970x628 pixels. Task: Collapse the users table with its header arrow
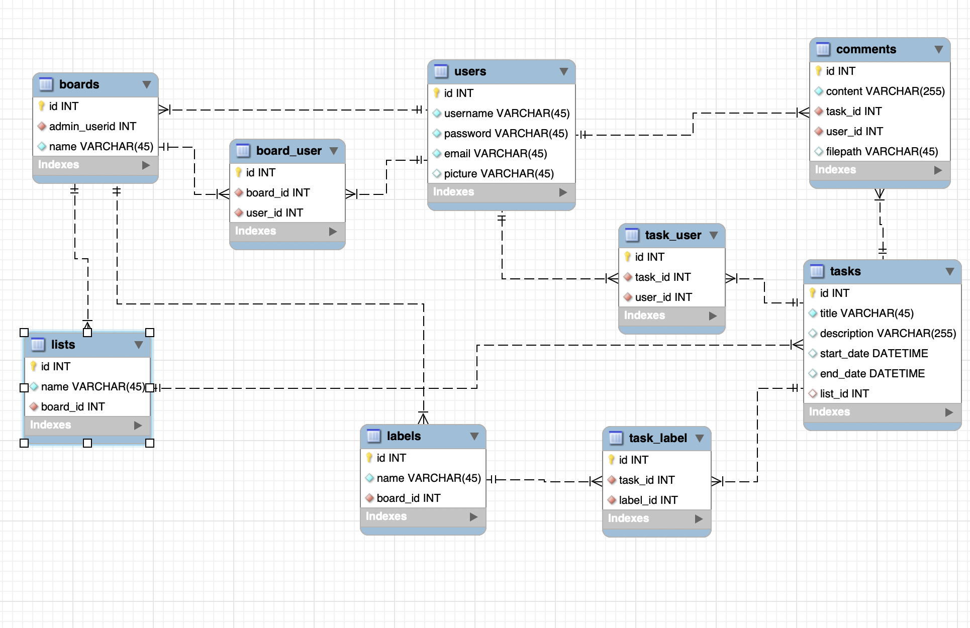tap(564, 71)
